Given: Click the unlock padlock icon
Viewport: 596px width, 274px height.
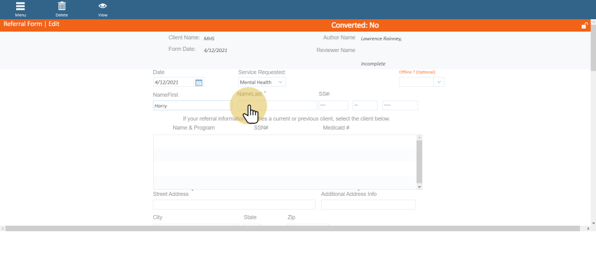Looking at the screenshot, I should (584, 25).
